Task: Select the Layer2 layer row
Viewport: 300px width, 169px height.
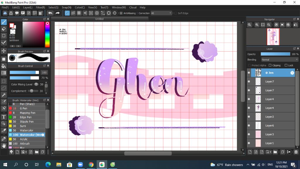Action: tap(271, 117)
